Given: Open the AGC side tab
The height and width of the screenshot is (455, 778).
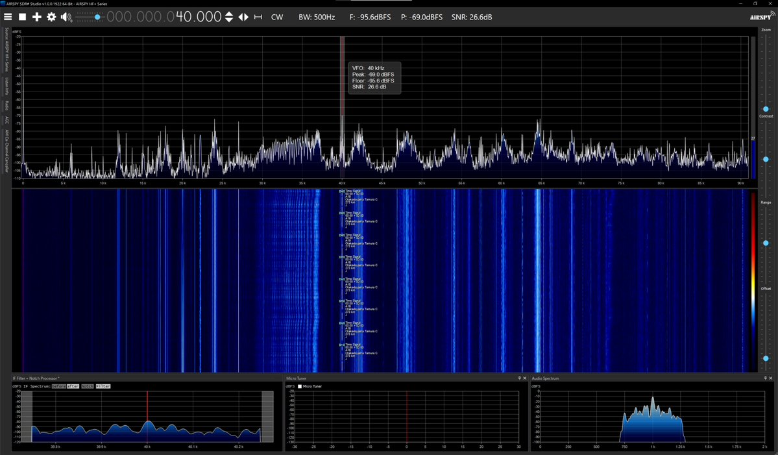Looking at the screenshot, I should (x=6, y=119).
